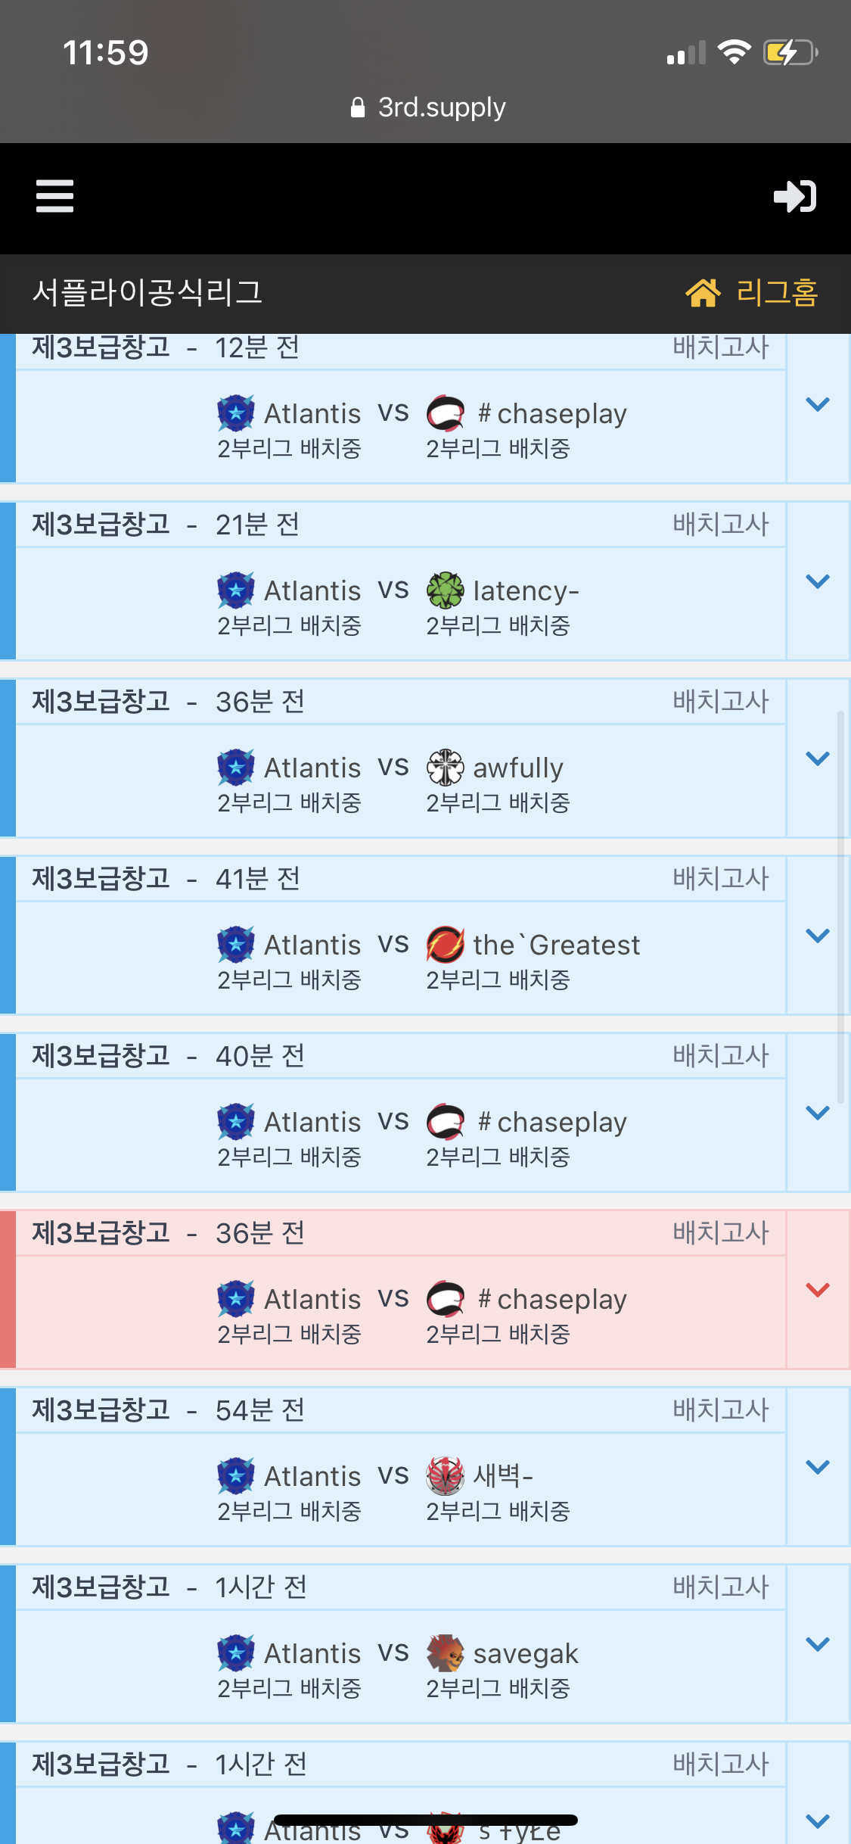Tap the yellow house league home icon
Screen dimensions: 851x1844
[703, 293]
